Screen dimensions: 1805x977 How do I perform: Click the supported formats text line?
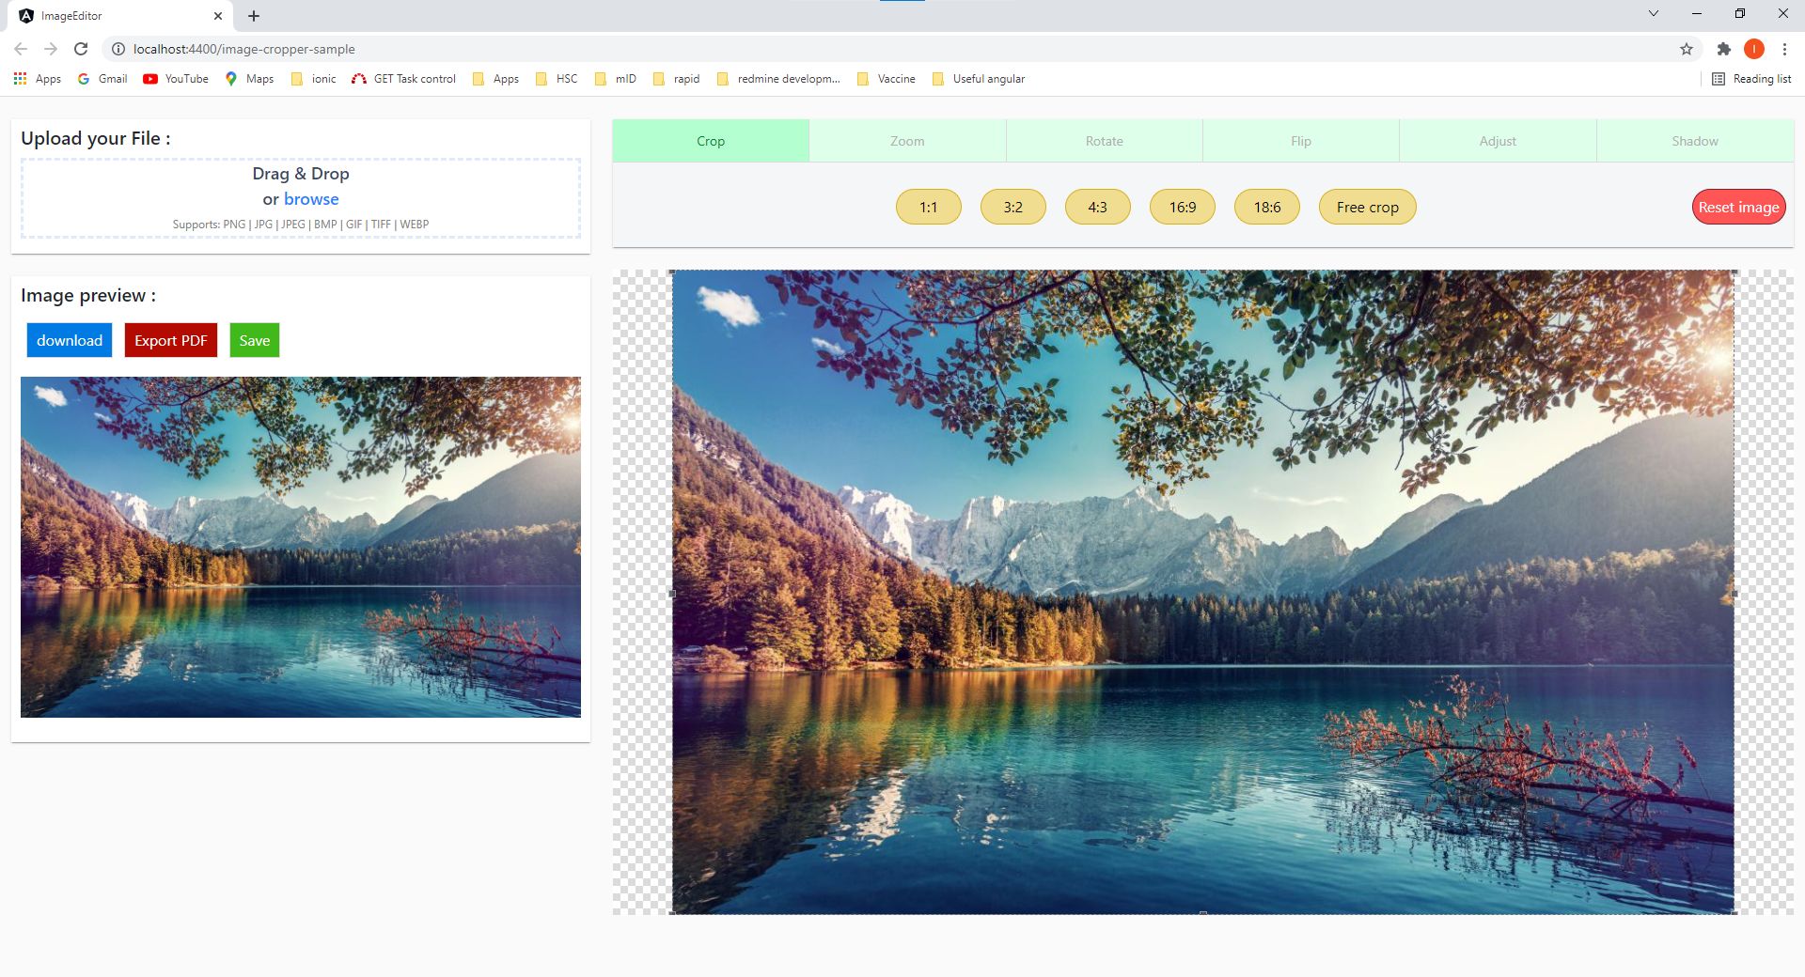[x=301, y=225]
